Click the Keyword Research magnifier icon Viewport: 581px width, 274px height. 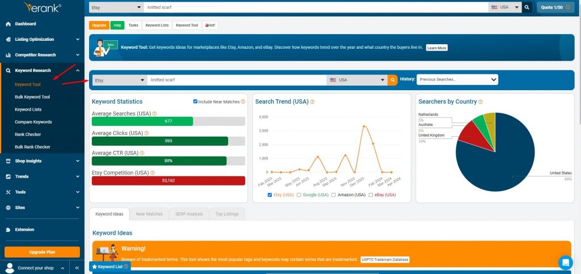(x=8, y=71)
